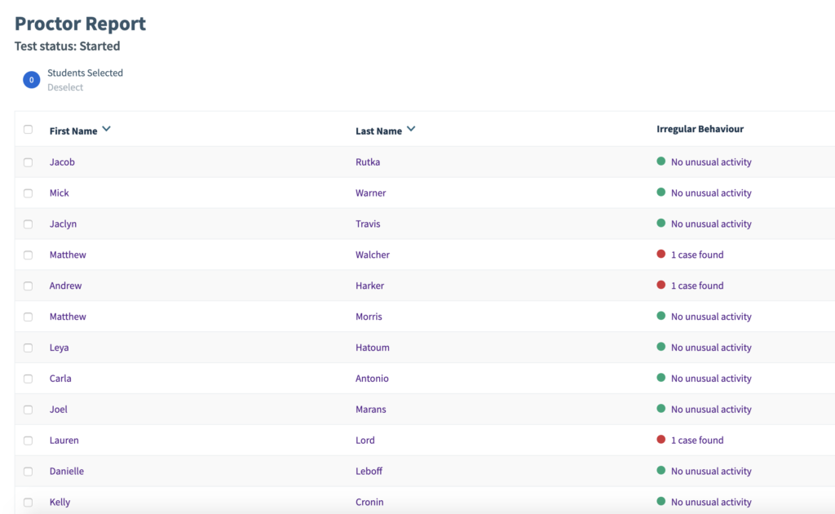Click last name Leboff
The width and height of the screenshot is (835, 514).
[369, 471]
